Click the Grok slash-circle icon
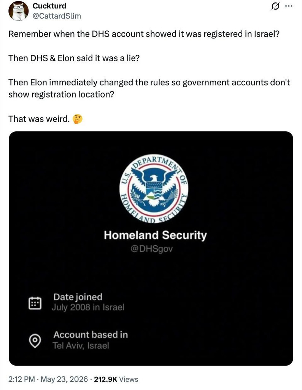This screenshot has width=302, height=390. coord(275,6)
